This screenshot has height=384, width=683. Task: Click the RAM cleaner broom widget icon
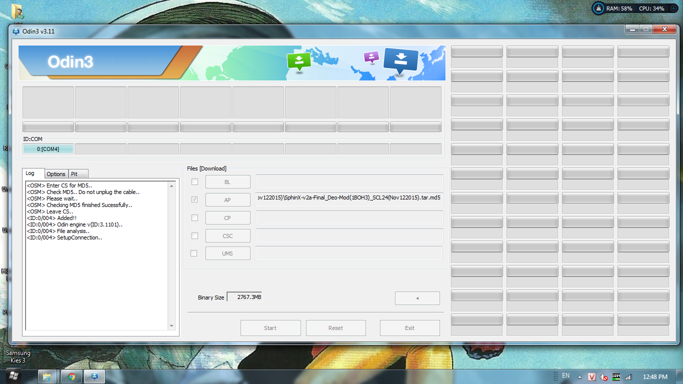599,8
